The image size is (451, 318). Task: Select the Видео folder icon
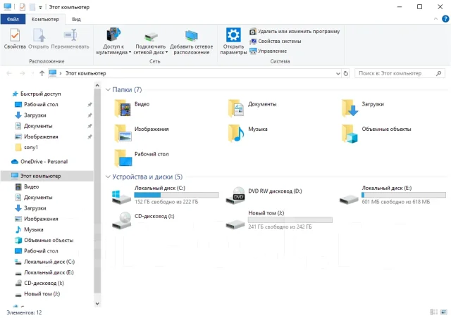[123, 108]
